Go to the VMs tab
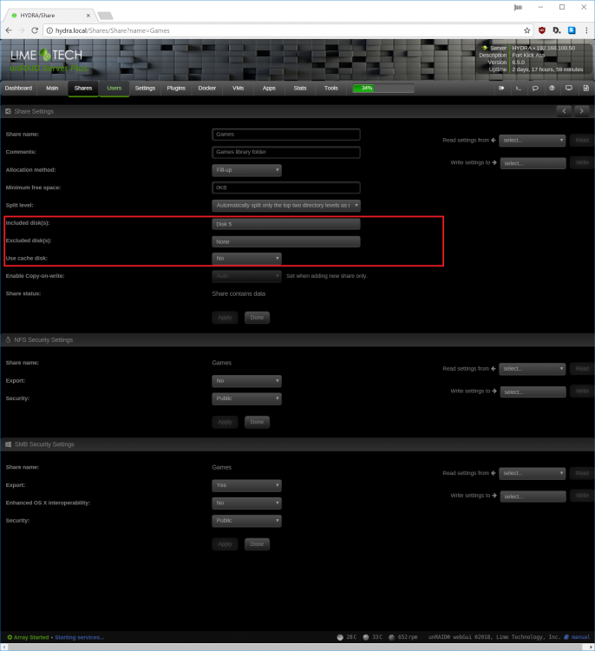This screenshot has height=651, width=595. pos(239,88)
